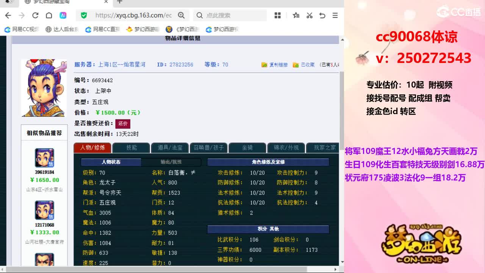Screen dimensions: 485x273
Task: Open the AI assistant icon in the toolbar
Action: (x=63, y=15)
